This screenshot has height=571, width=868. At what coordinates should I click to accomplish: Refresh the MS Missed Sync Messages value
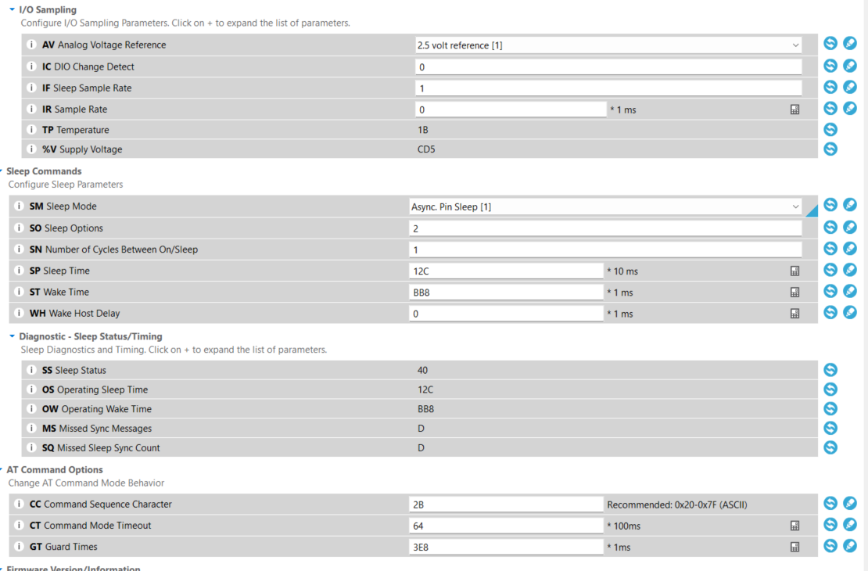[830, 428]
